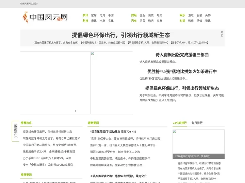Open the large banner headline 提倡绿色环保出行
Image resolution: width=245 pixels, height=183 pixels.
121,35
